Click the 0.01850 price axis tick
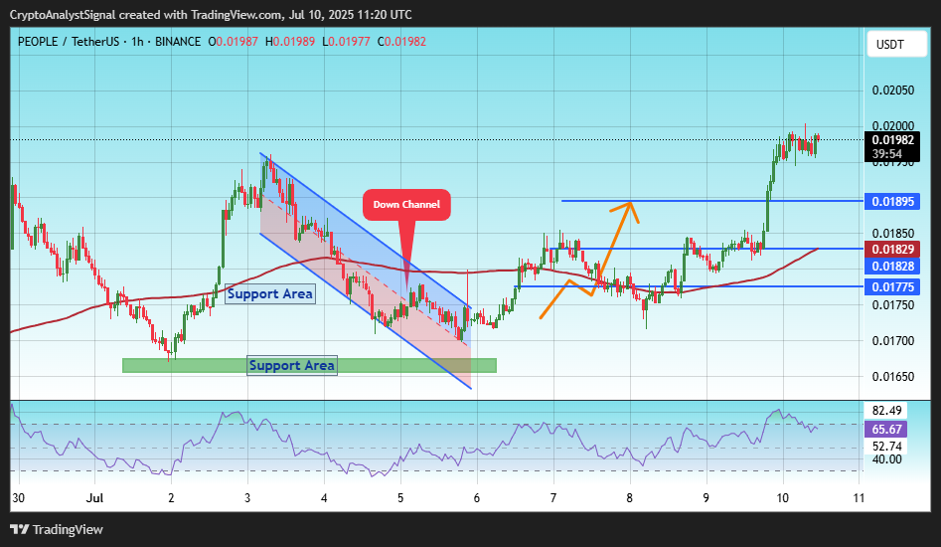 click(893, 234)
